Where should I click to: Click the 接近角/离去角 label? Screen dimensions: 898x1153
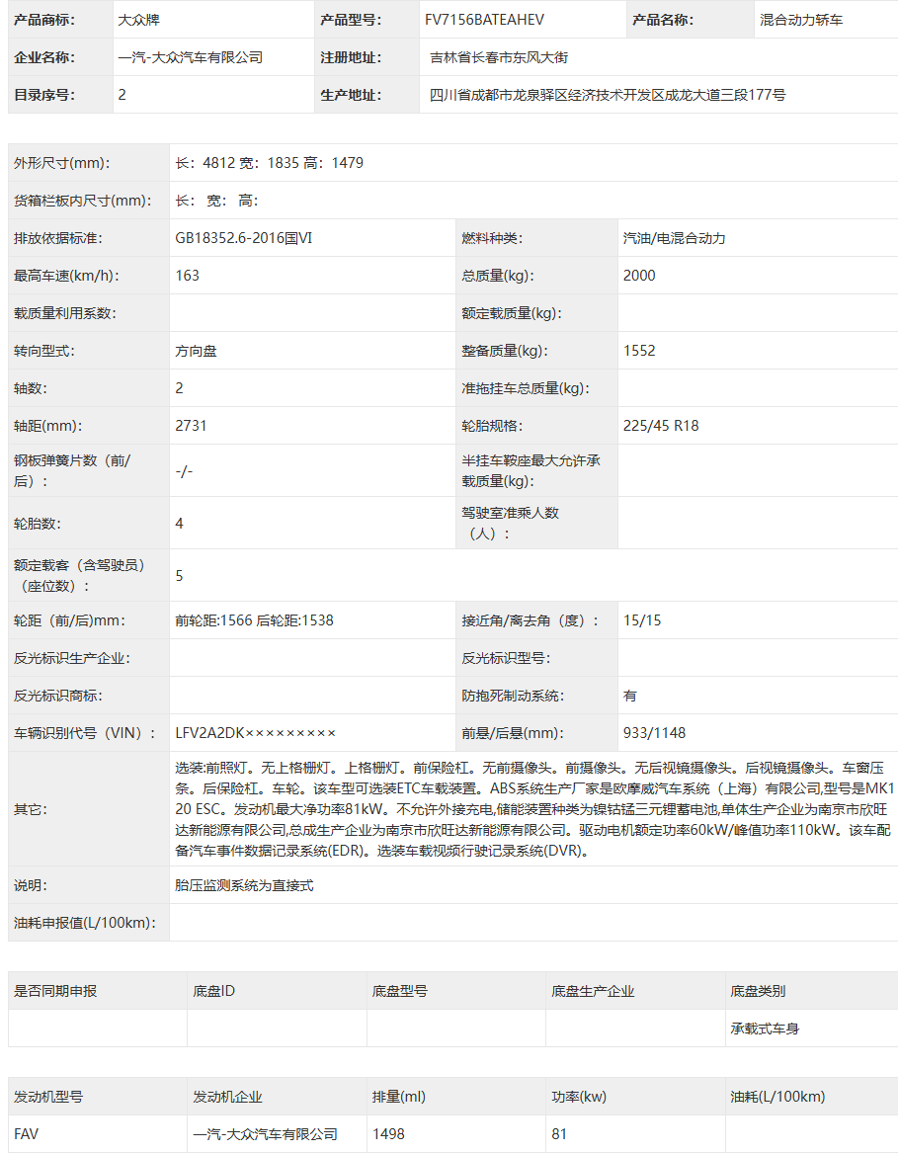(531, 620)
